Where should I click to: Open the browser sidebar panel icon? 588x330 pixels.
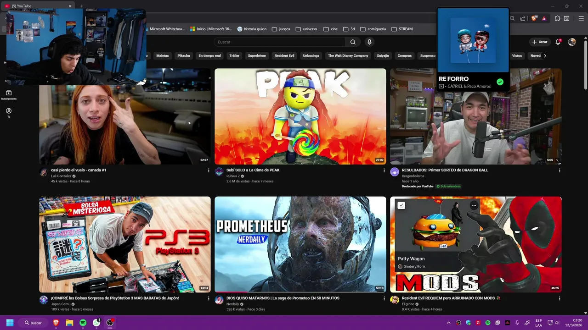pyautogui.click(x=567, y=18)
